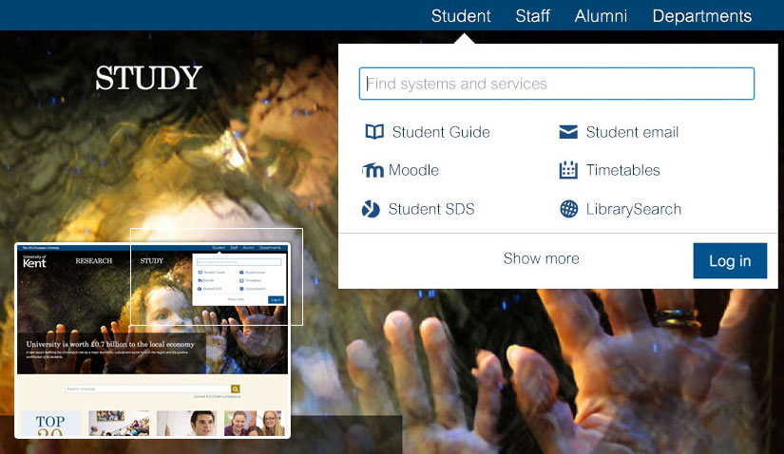
Task: Open the Alumni menu tab
Action: [601, 16]
